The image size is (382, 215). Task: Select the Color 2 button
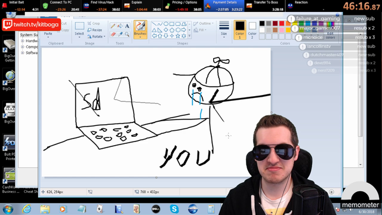(252, 29)
